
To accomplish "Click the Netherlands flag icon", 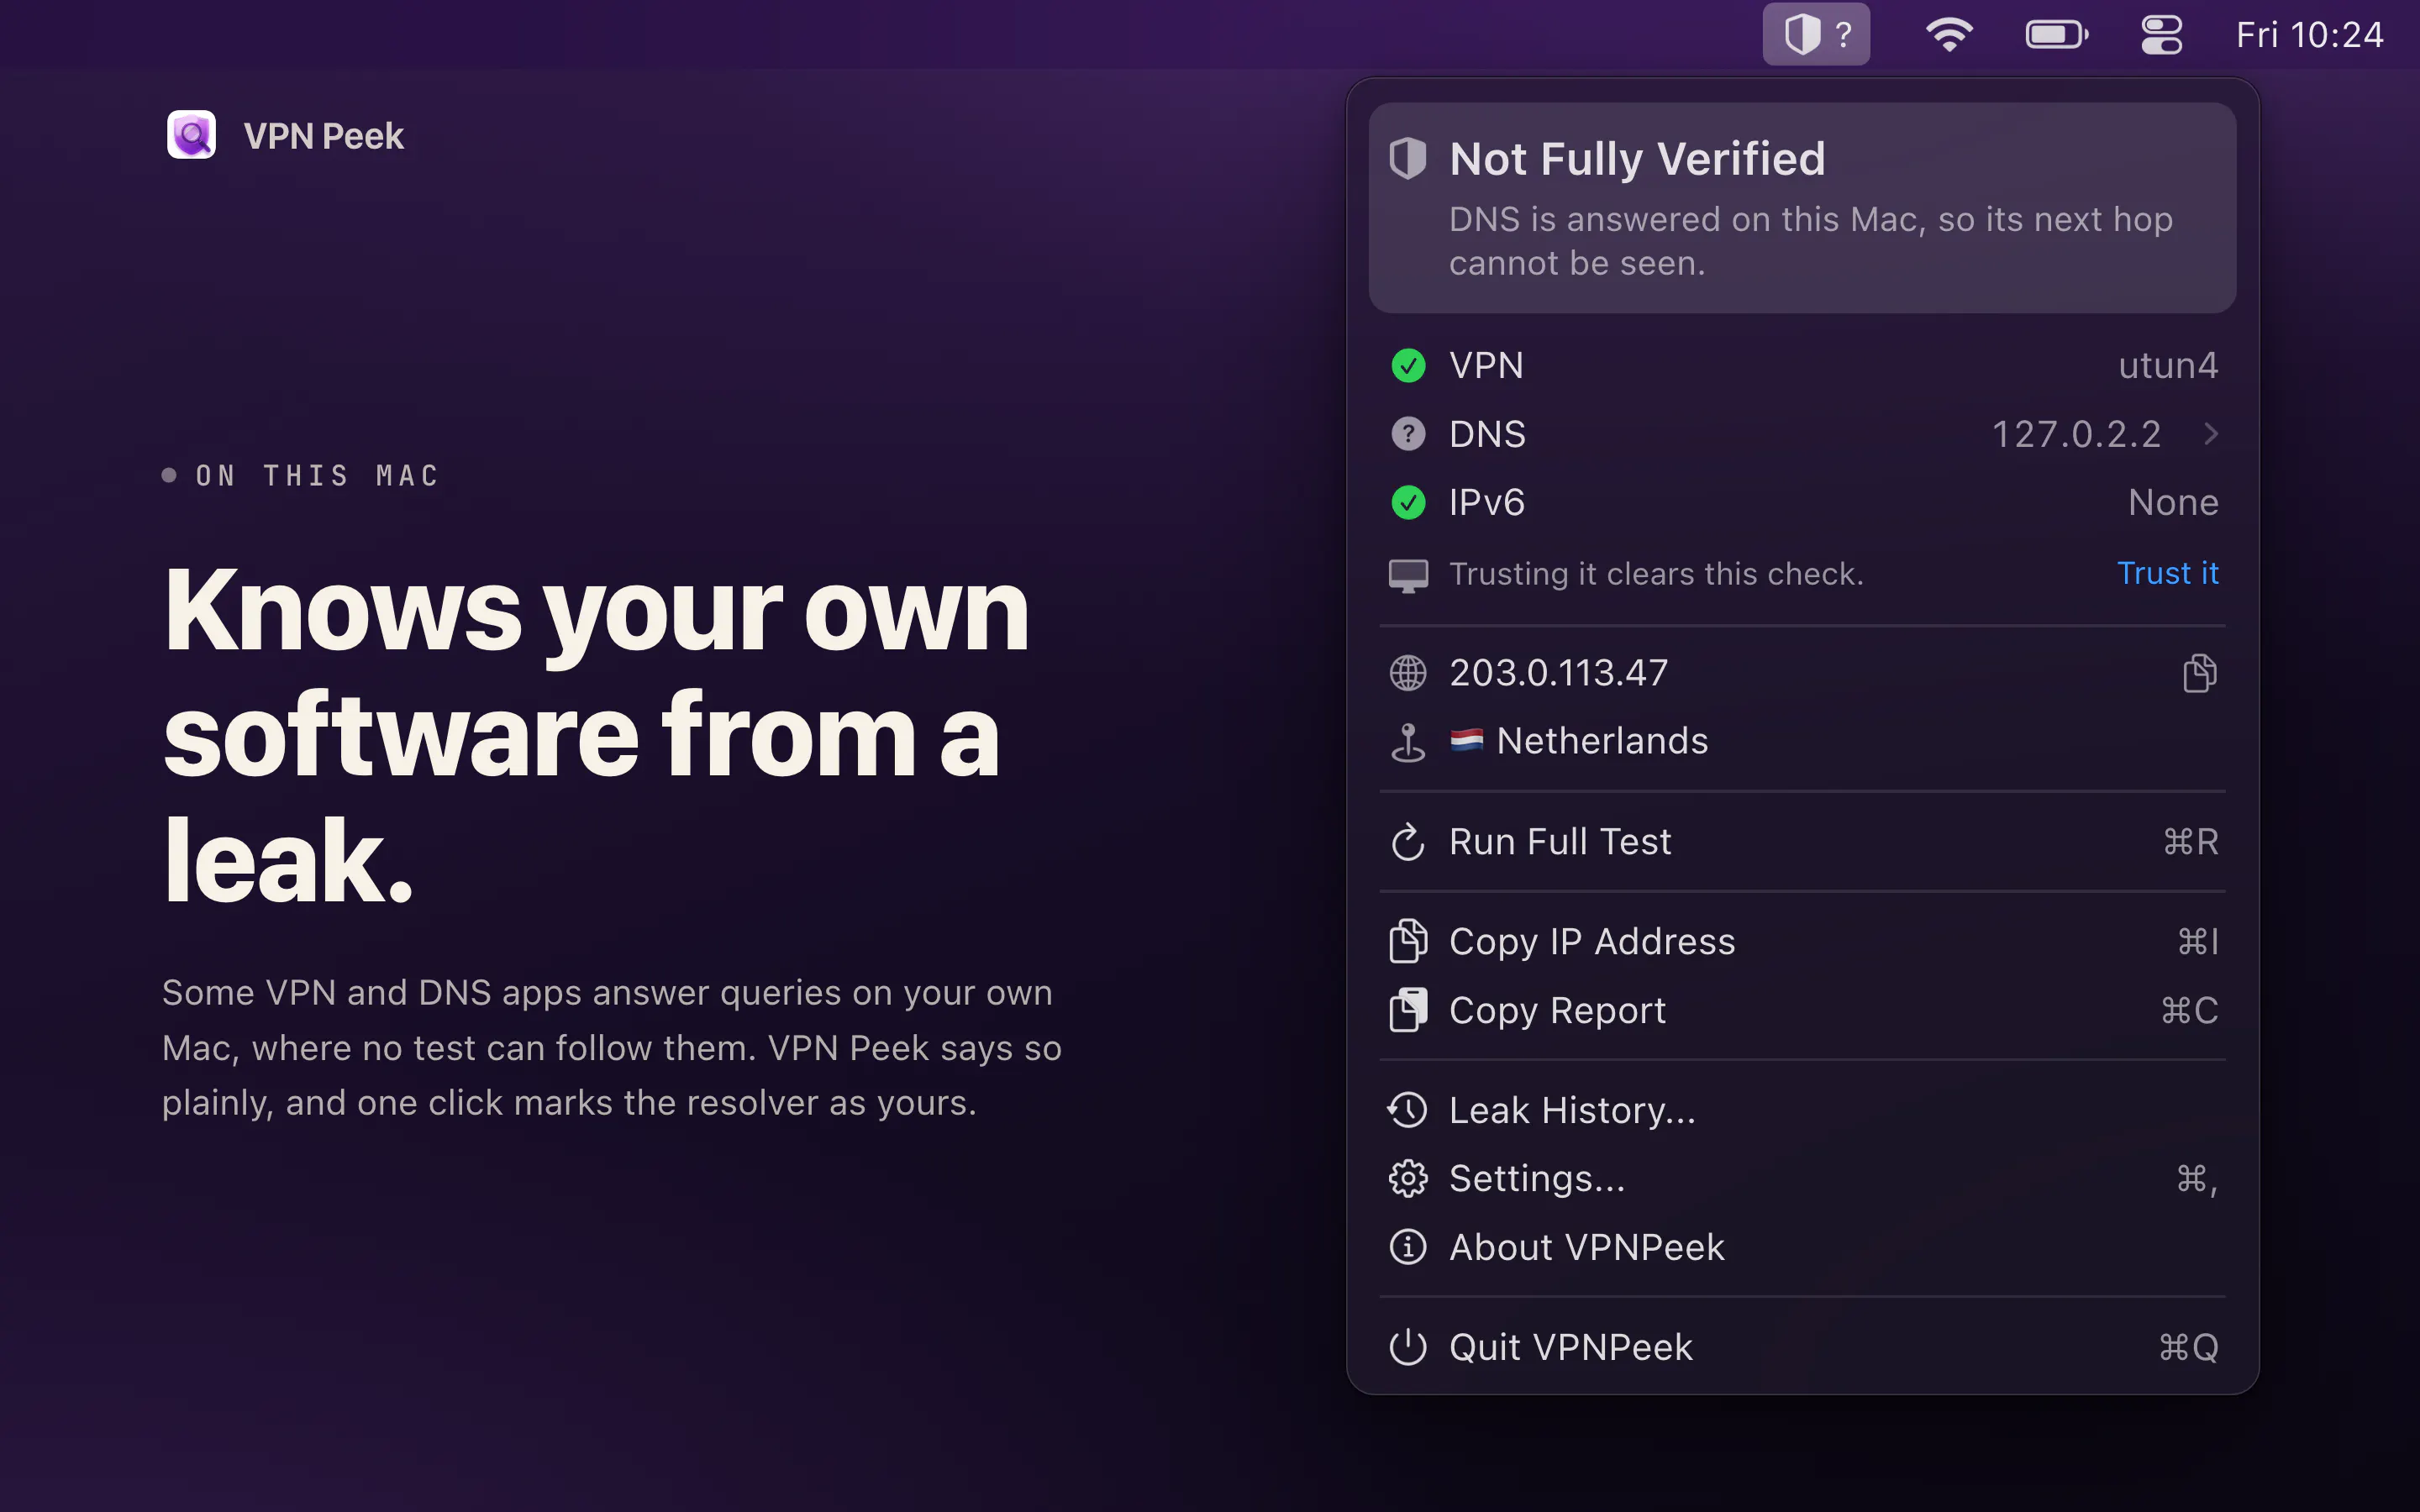I will point(1467,740).
